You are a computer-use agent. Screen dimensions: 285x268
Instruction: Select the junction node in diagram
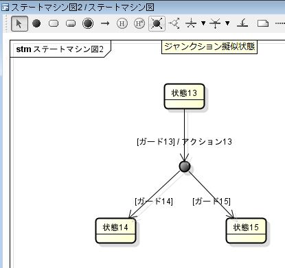[185, 167]
